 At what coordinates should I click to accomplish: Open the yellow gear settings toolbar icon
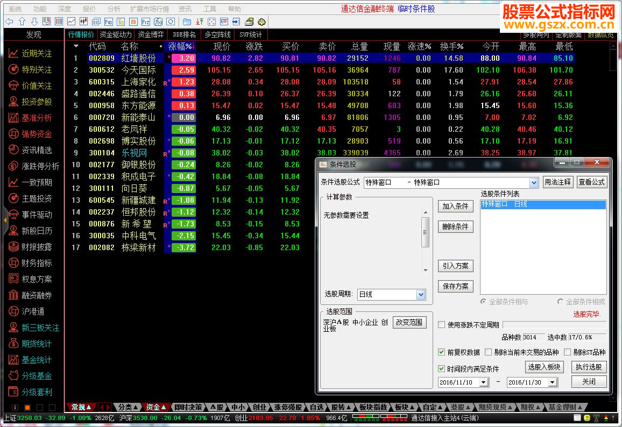coord(261,22)
